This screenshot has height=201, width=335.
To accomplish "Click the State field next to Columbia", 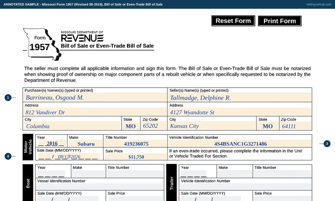I will [131, 126].
